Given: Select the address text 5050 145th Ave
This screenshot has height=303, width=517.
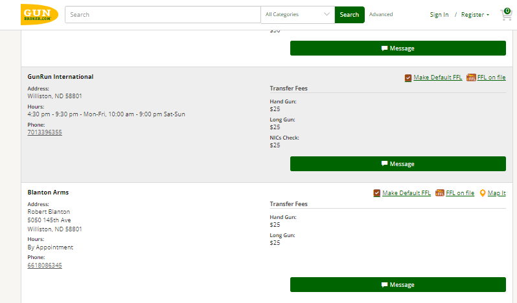Looking at the screenshot, I should click(49, 220).
